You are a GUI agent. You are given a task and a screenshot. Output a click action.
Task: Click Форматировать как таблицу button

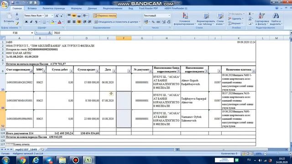[206, 19]
